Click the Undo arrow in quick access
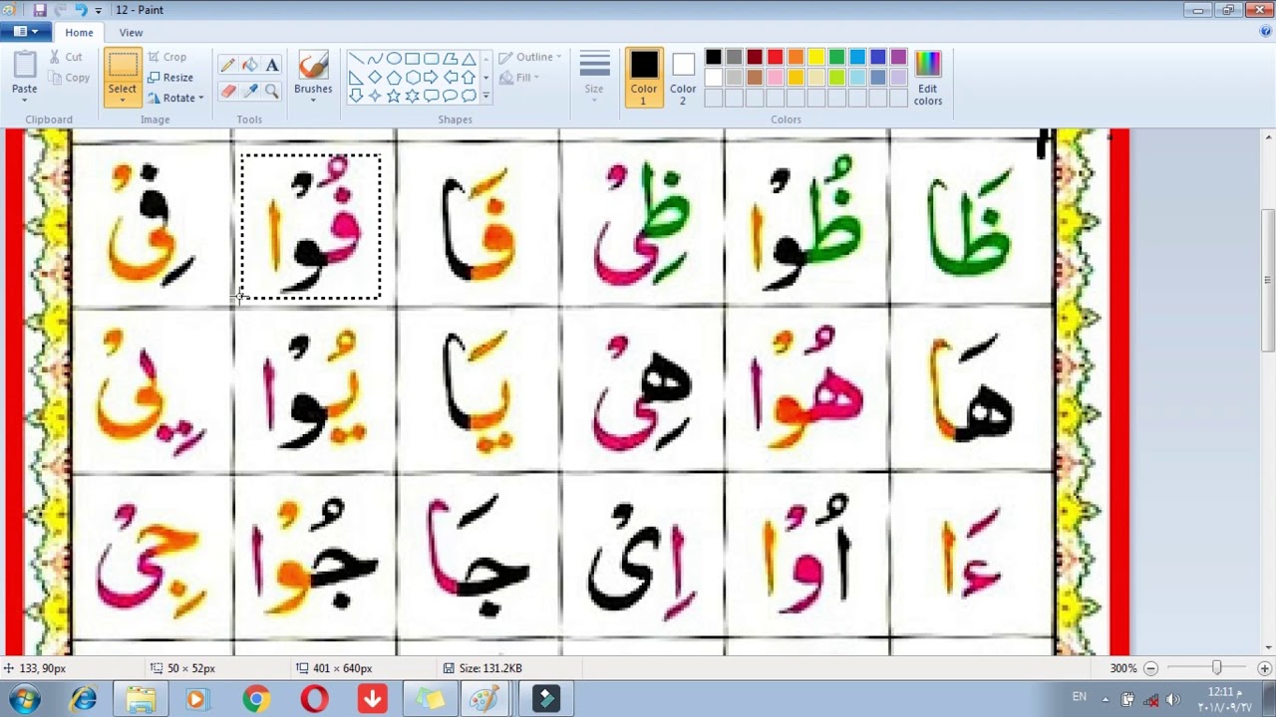The height and width of the screenshot is (717, 1276). tap(80, 10)
